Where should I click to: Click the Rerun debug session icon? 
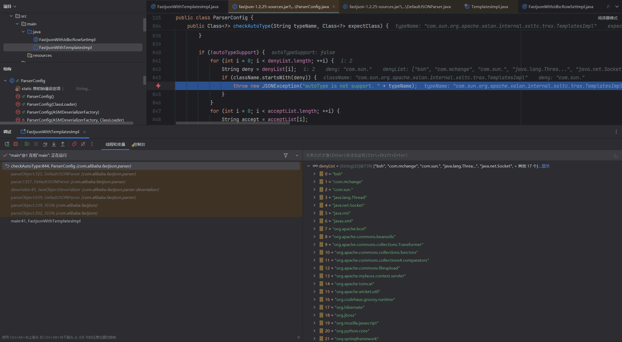coord(7,144)
